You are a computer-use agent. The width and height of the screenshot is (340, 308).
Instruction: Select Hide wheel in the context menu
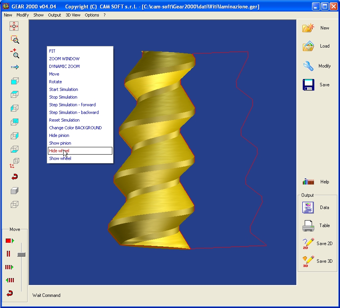click(x=80, y=151)
